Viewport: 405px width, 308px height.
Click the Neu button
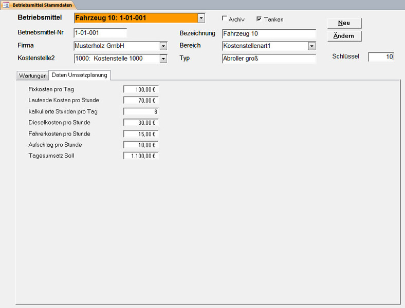pos(344,23)
